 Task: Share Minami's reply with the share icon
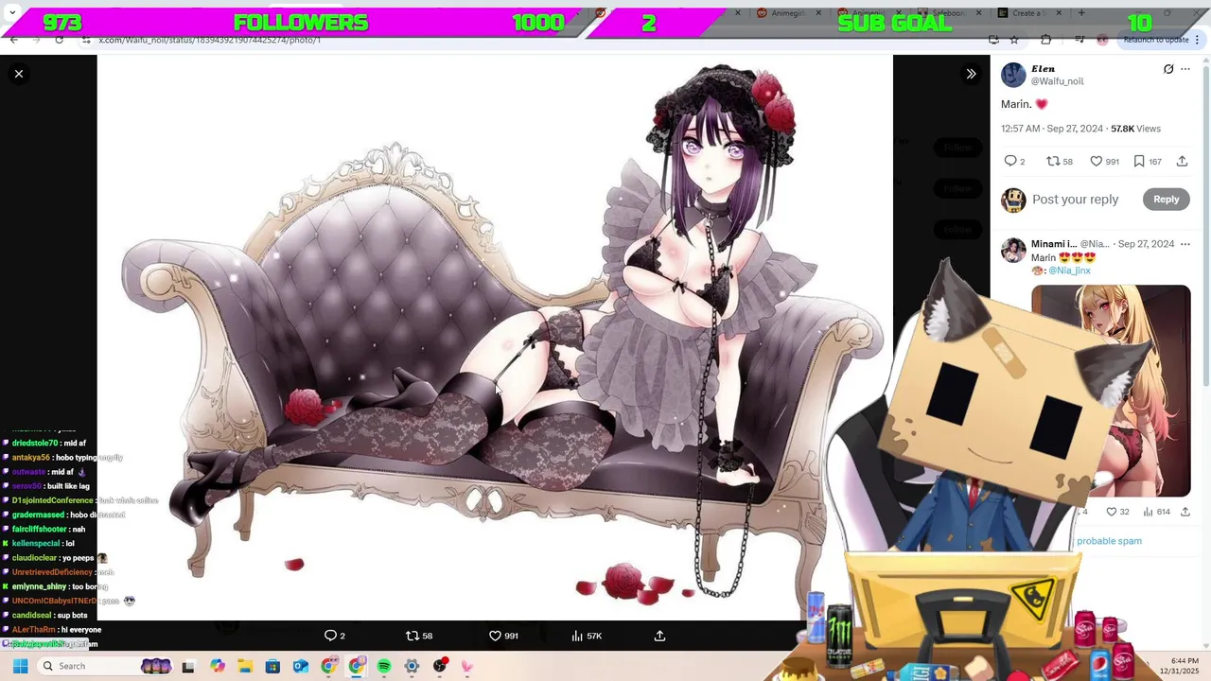[1185, 512]
